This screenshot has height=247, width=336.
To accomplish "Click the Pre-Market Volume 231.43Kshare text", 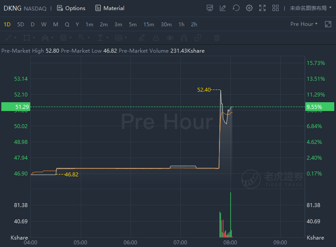I will point(162,51).
